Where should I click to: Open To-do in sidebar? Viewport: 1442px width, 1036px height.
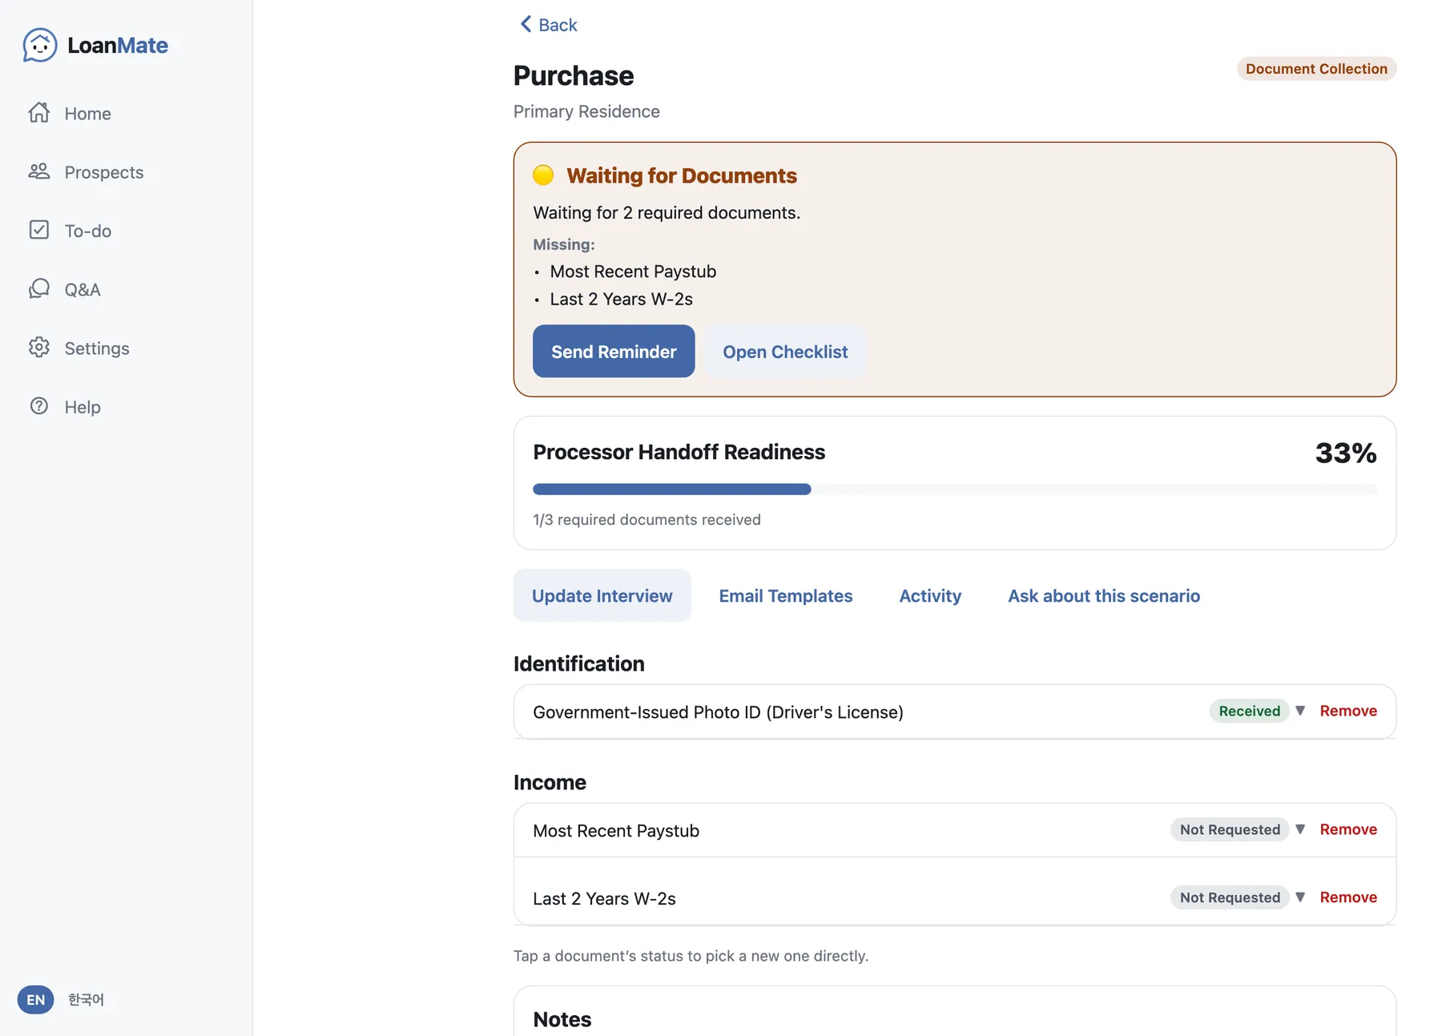88,230
